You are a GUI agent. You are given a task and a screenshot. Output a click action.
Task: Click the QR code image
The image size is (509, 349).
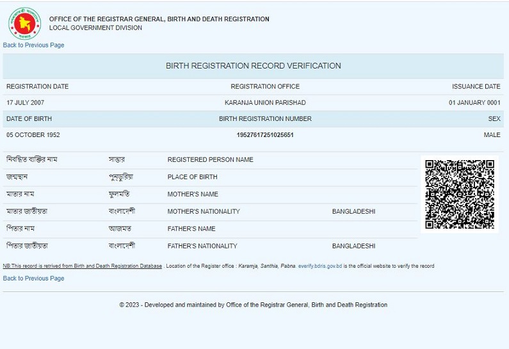click(460, 194)
